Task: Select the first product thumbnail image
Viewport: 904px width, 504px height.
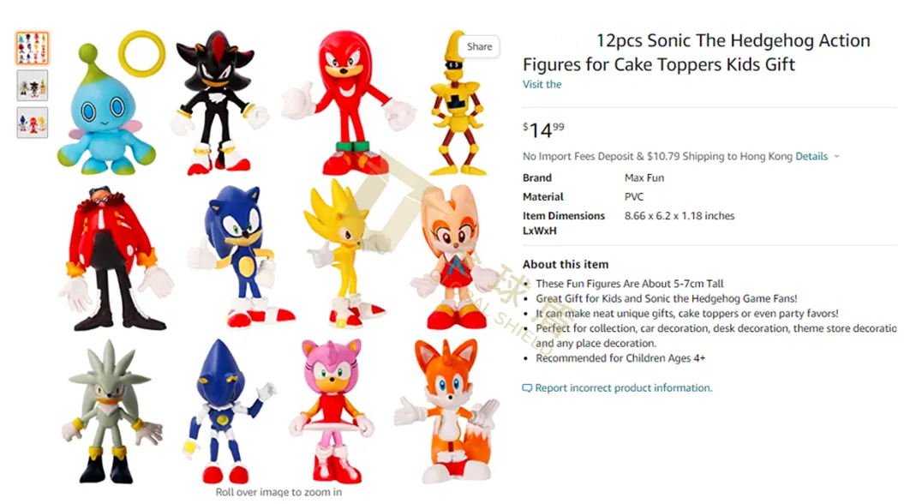Action: (33, 49)
